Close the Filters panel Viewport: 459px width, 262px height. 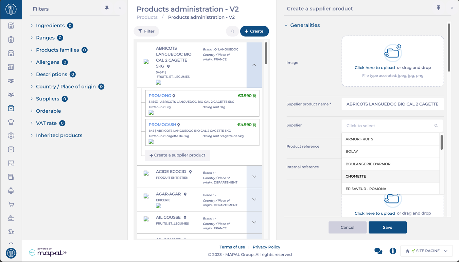[x=120, y=8]
